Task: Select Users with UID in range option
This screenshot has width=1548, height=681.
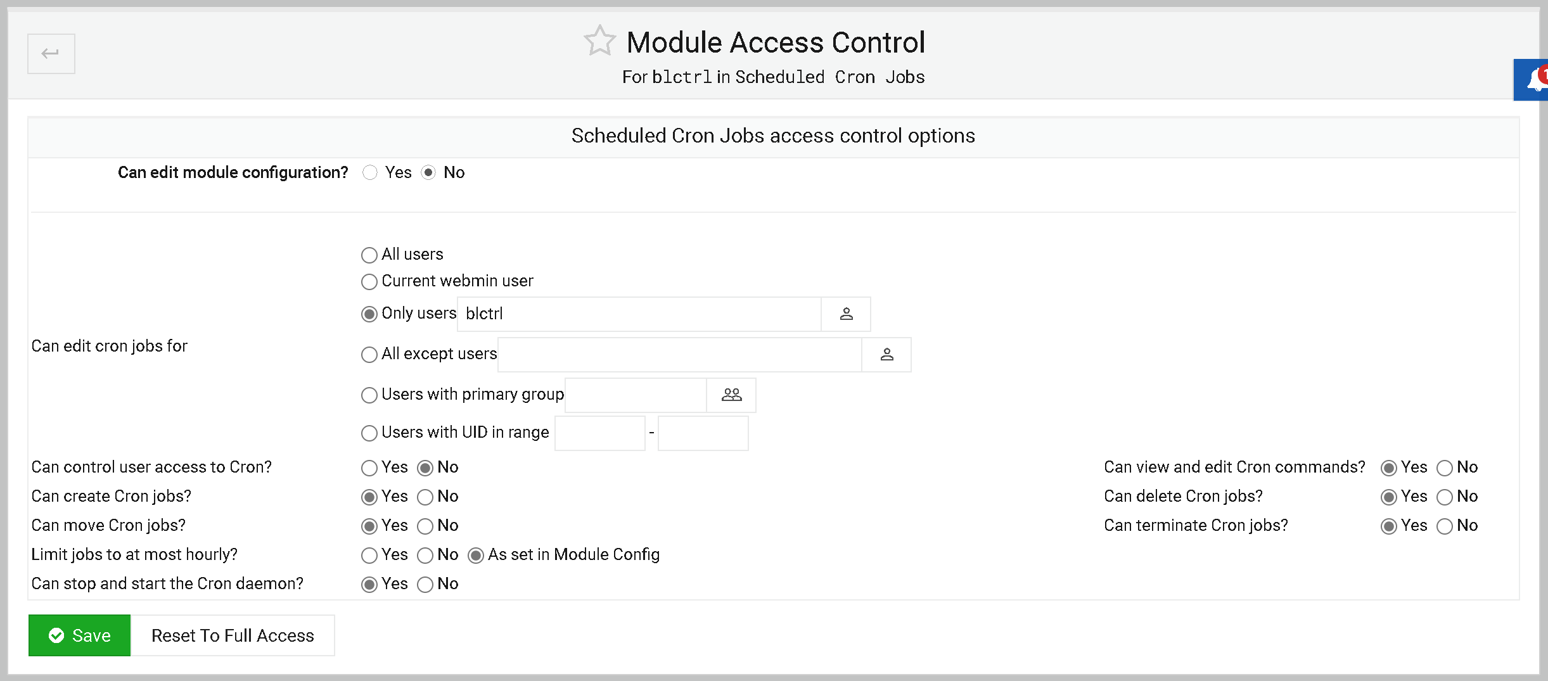Action: (x=369, y=433)
